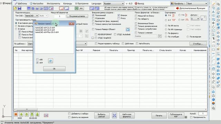Click the first blue table icon in toolbar
The width and height of the screenshot is (221, 124).
tap(29, 8)
